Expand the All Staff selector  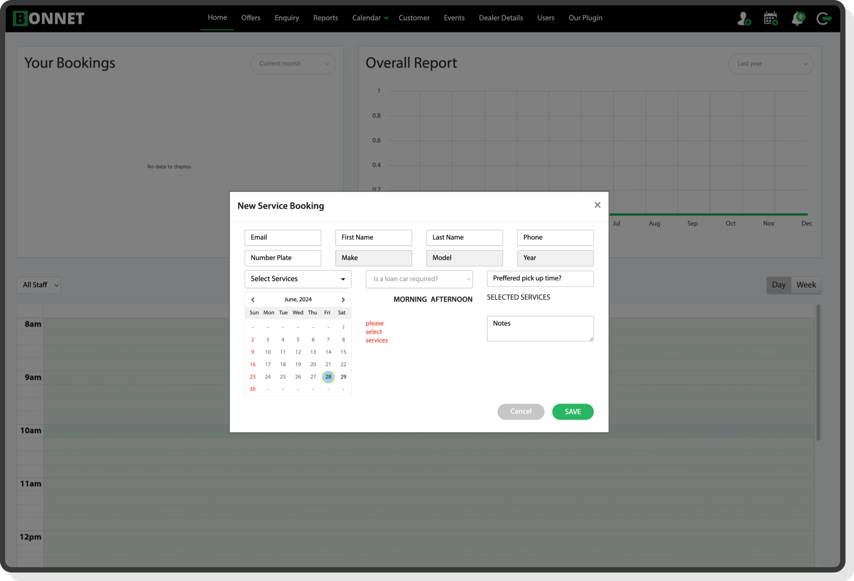tap(38, 285)
